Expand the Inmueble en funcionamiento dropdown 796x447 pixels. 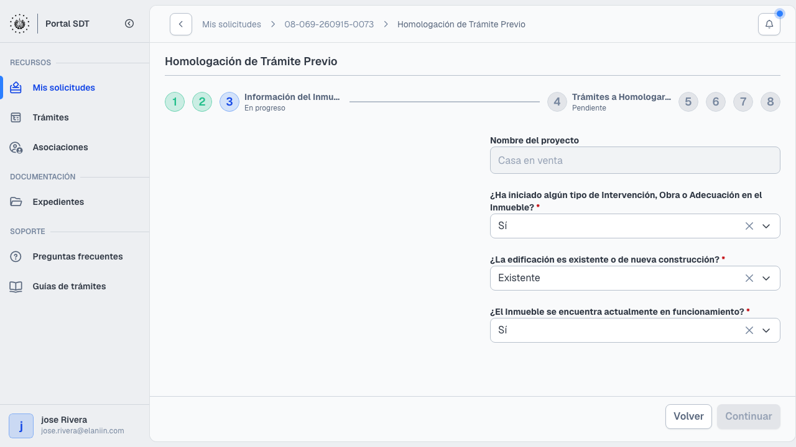(x=766, y=330)
